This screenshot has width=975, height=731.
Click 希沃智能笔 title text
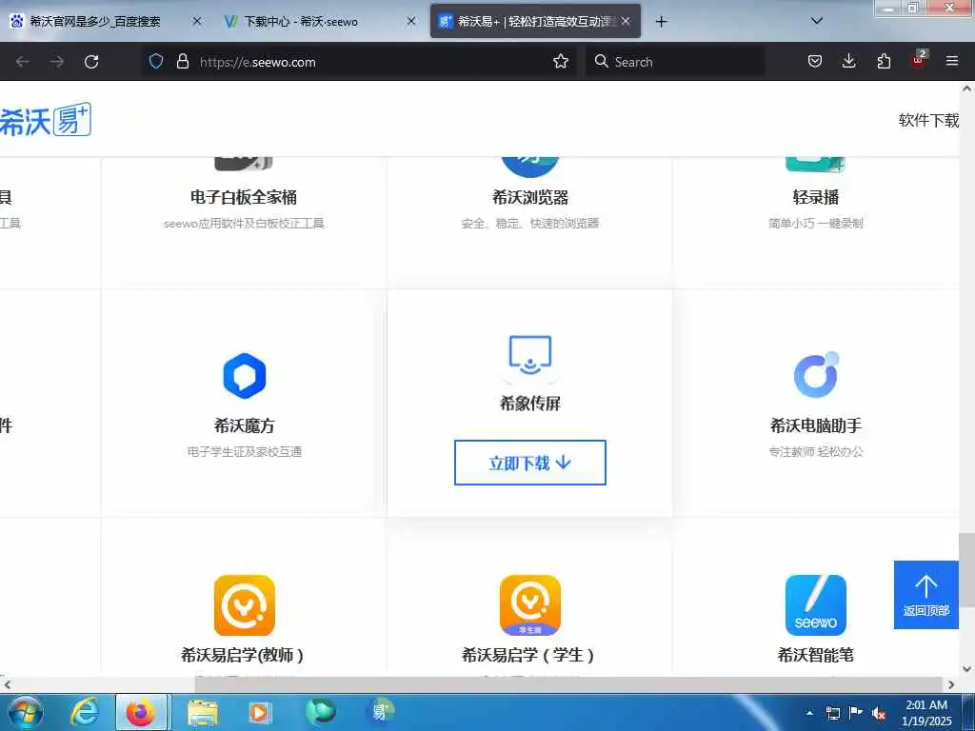(x=816, y=655)
